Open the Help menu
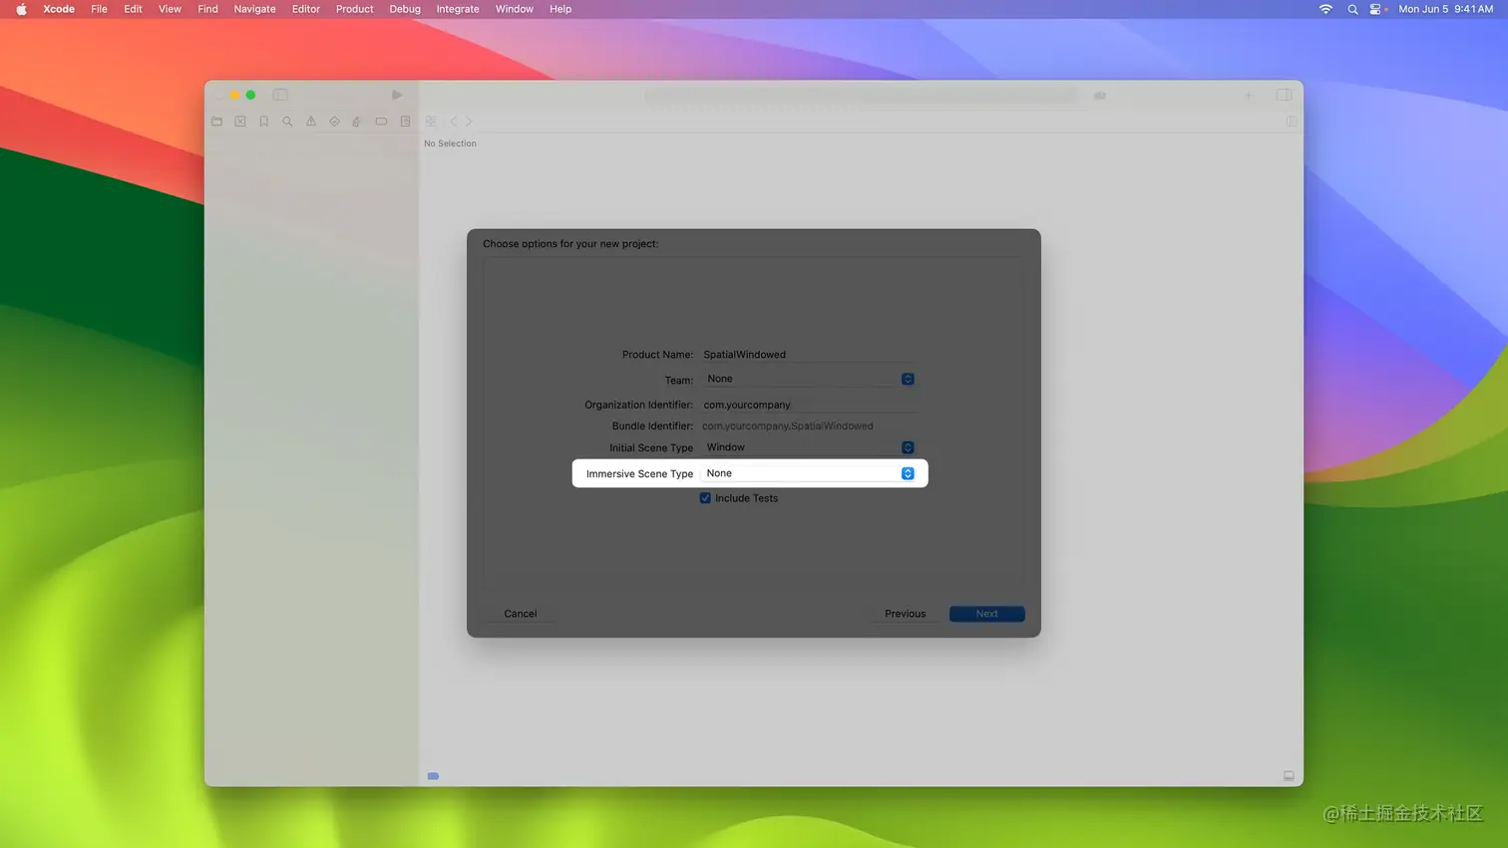The height and width of the screenshot is (848, 1508). 561,9
